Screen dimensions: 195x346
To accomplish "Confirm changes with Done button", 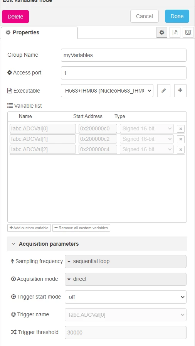I will [177, 16].
